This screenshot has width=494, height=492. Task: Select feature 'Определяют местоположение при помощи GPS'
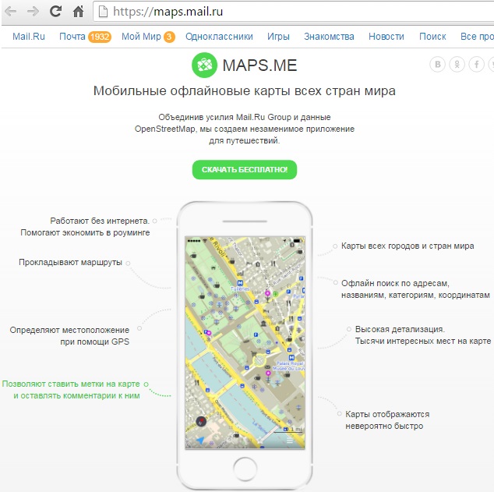[69, 336]
